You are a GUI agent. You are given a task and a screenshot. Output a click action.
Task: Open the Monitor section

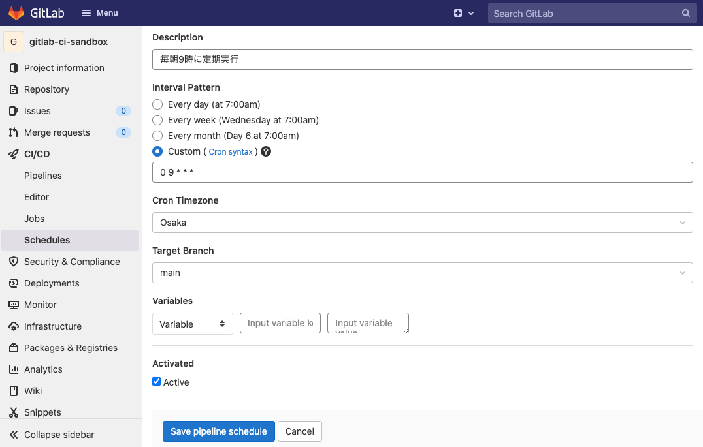click(13, 304)
